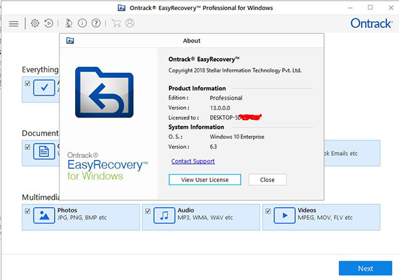Minimize the EasyRecovery window
The width and height of the screenshot is (399, 280).
point(350,8)
